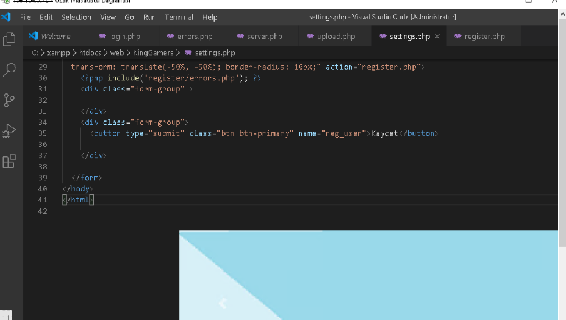
Task: Switch to the server.php tab
Action: point(264,36)
